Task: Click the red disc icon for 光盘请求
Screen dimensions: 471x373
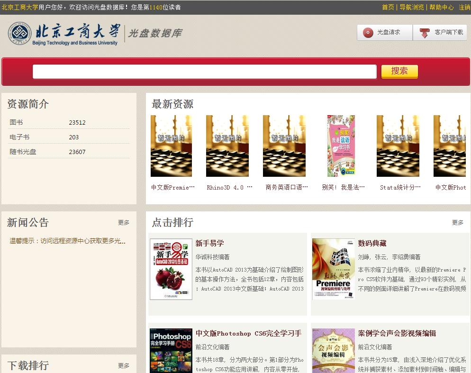Action: [x=368, y=32]
